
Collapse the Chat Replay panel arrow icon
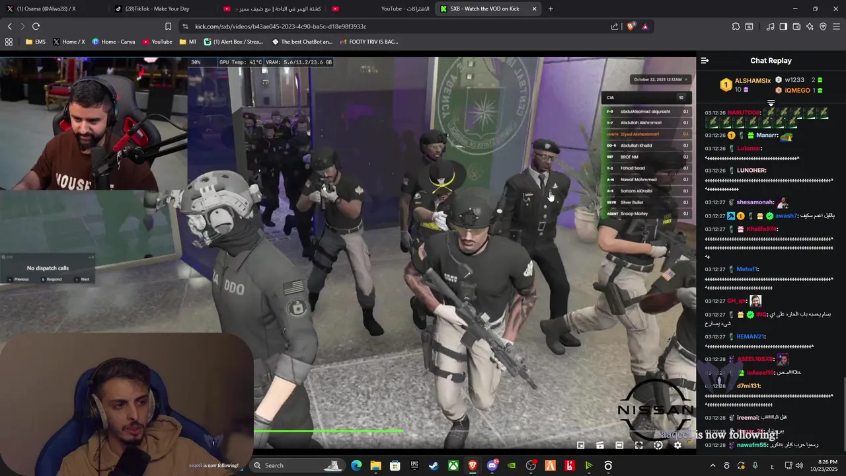(705, 60)
